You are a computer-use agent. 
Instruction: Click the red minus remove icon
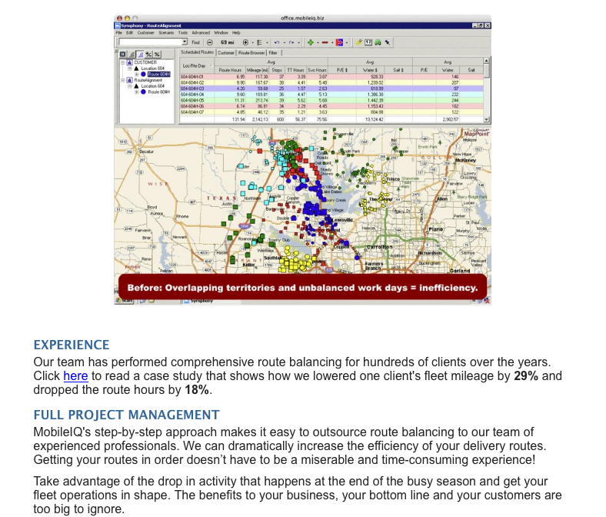coord(325,42)
